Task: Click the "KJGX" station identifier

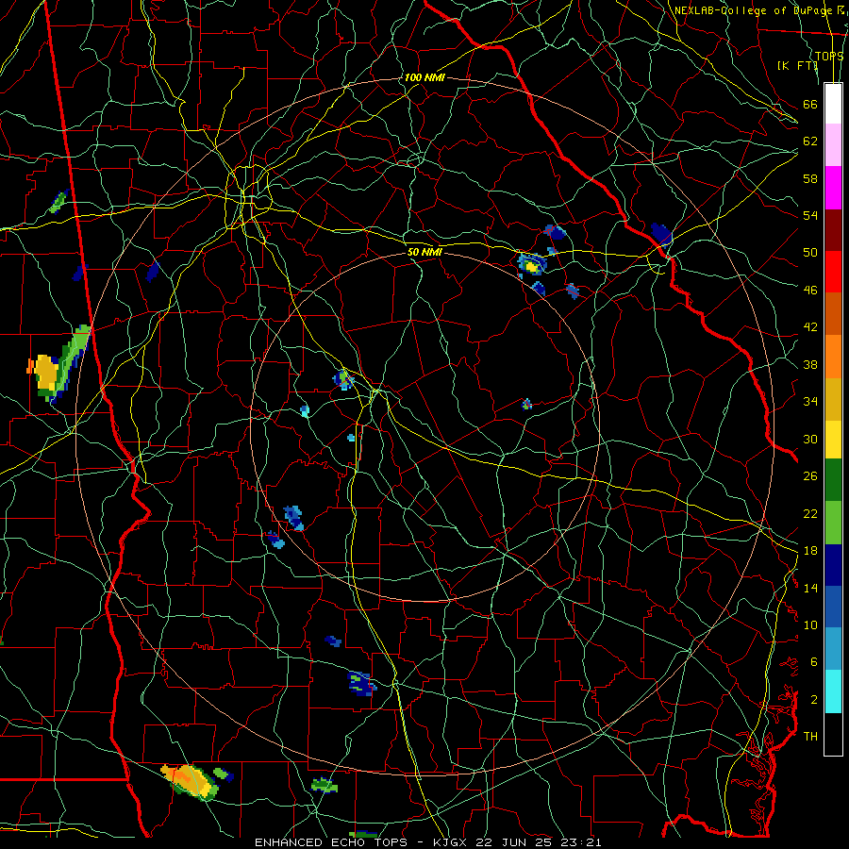Action: (x=449, y=842)
